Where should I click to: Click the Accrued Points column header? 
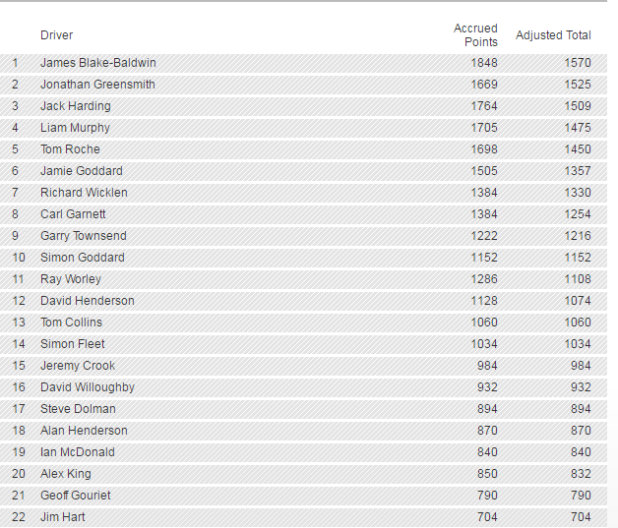(x=475, y=35)
